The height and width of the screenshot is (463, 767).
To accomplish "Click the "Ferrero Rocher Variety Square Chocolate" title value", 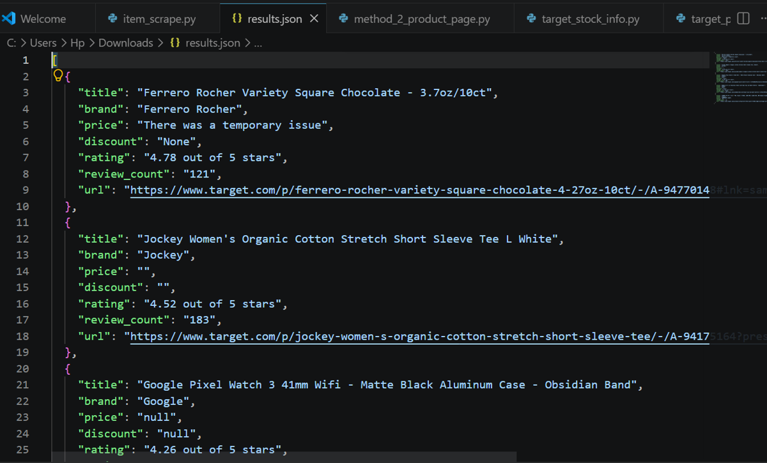I will pos(314,93).
